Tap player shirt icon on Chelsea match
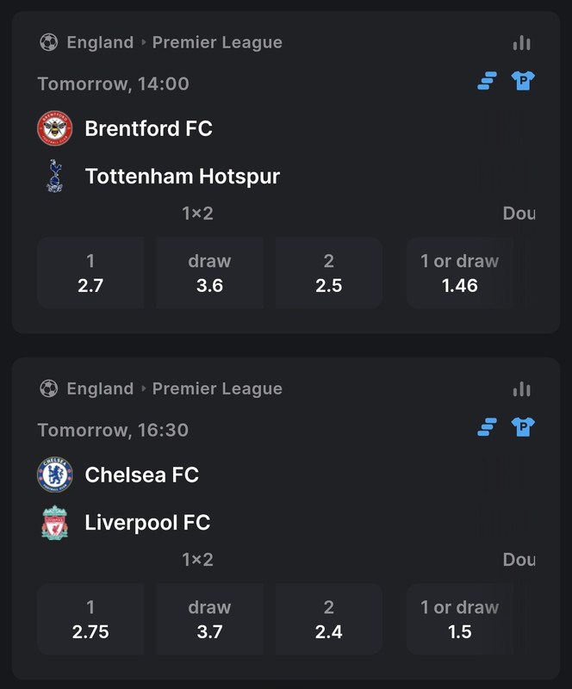This screenshot has width=572, height=689. [523, 427]
